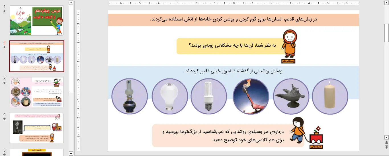Click the Next Slide double-arrow button
This screenshot has width=389, height=156.
pos(386,147)
